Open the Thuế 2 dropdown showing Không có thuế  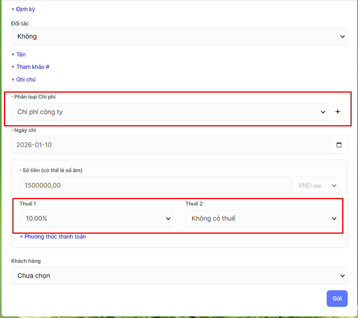tap(262, 218)
